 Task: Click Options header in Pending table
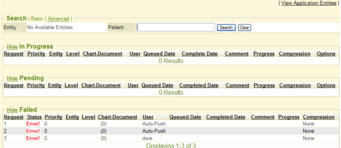click(x=326, y=85)
